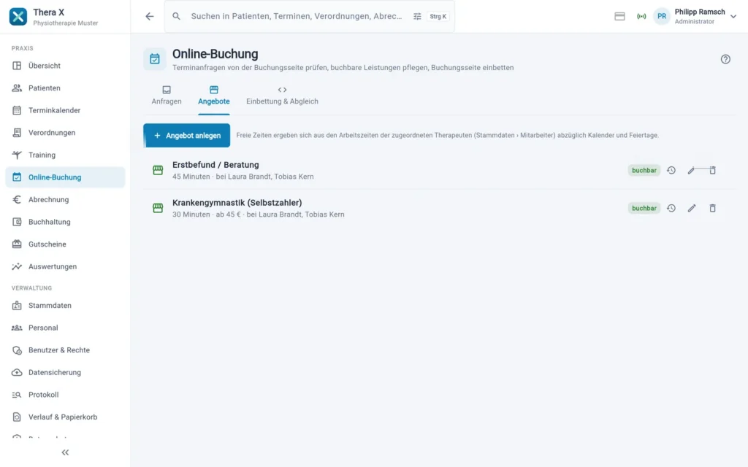Show history for Erstbefund / Beratung

click(x=671, y=170)
